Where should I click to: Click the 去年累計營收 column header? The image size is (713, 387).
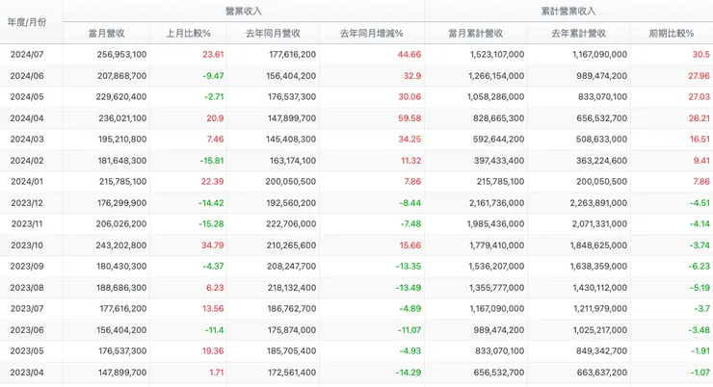tap(579, 33)
